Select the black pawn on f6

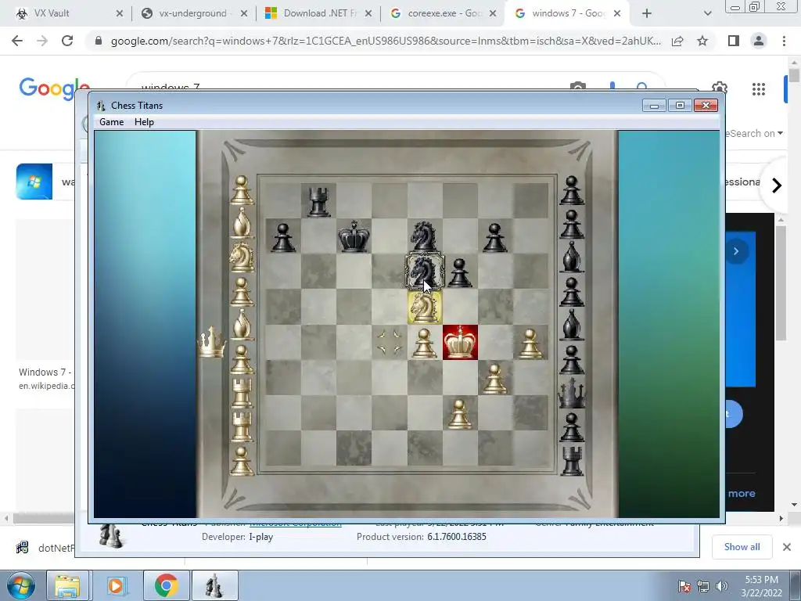point(459,272)
